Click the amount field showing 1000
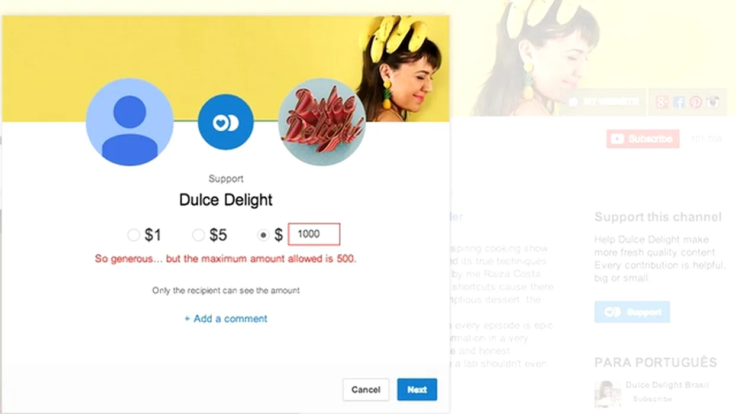 [314, 234]
